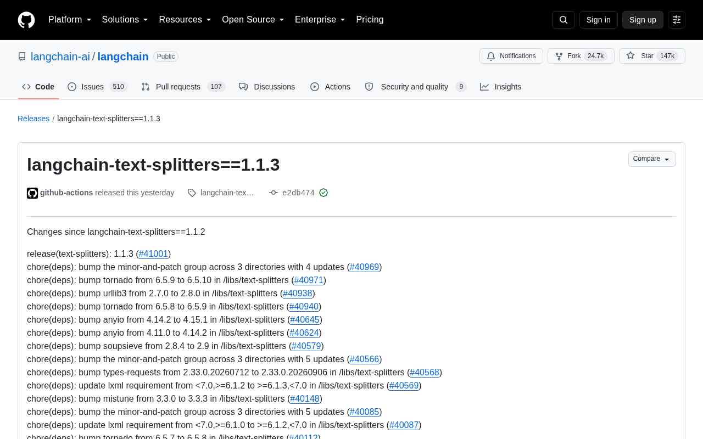Open pull request #40087
The height and width of the screenshot is (439, 703).
404,425
